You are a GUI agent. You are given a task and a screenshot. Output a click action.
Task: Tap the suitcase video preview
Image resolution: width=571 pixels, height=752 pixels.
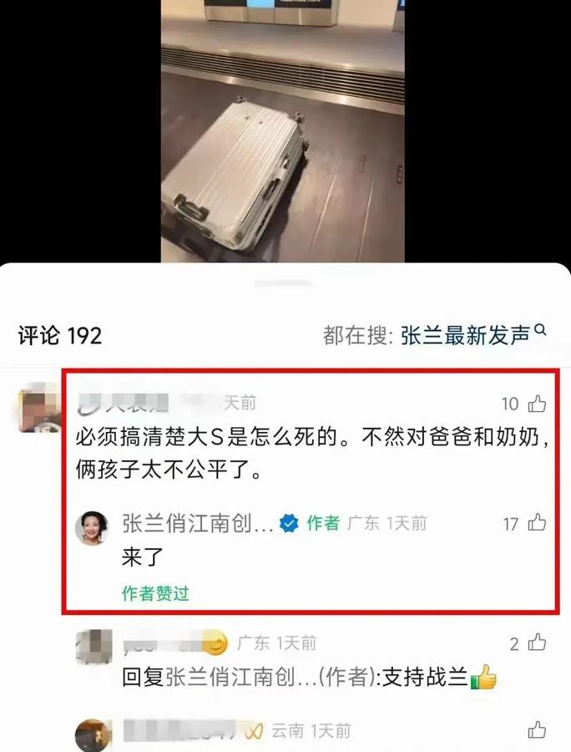(283, 131)
